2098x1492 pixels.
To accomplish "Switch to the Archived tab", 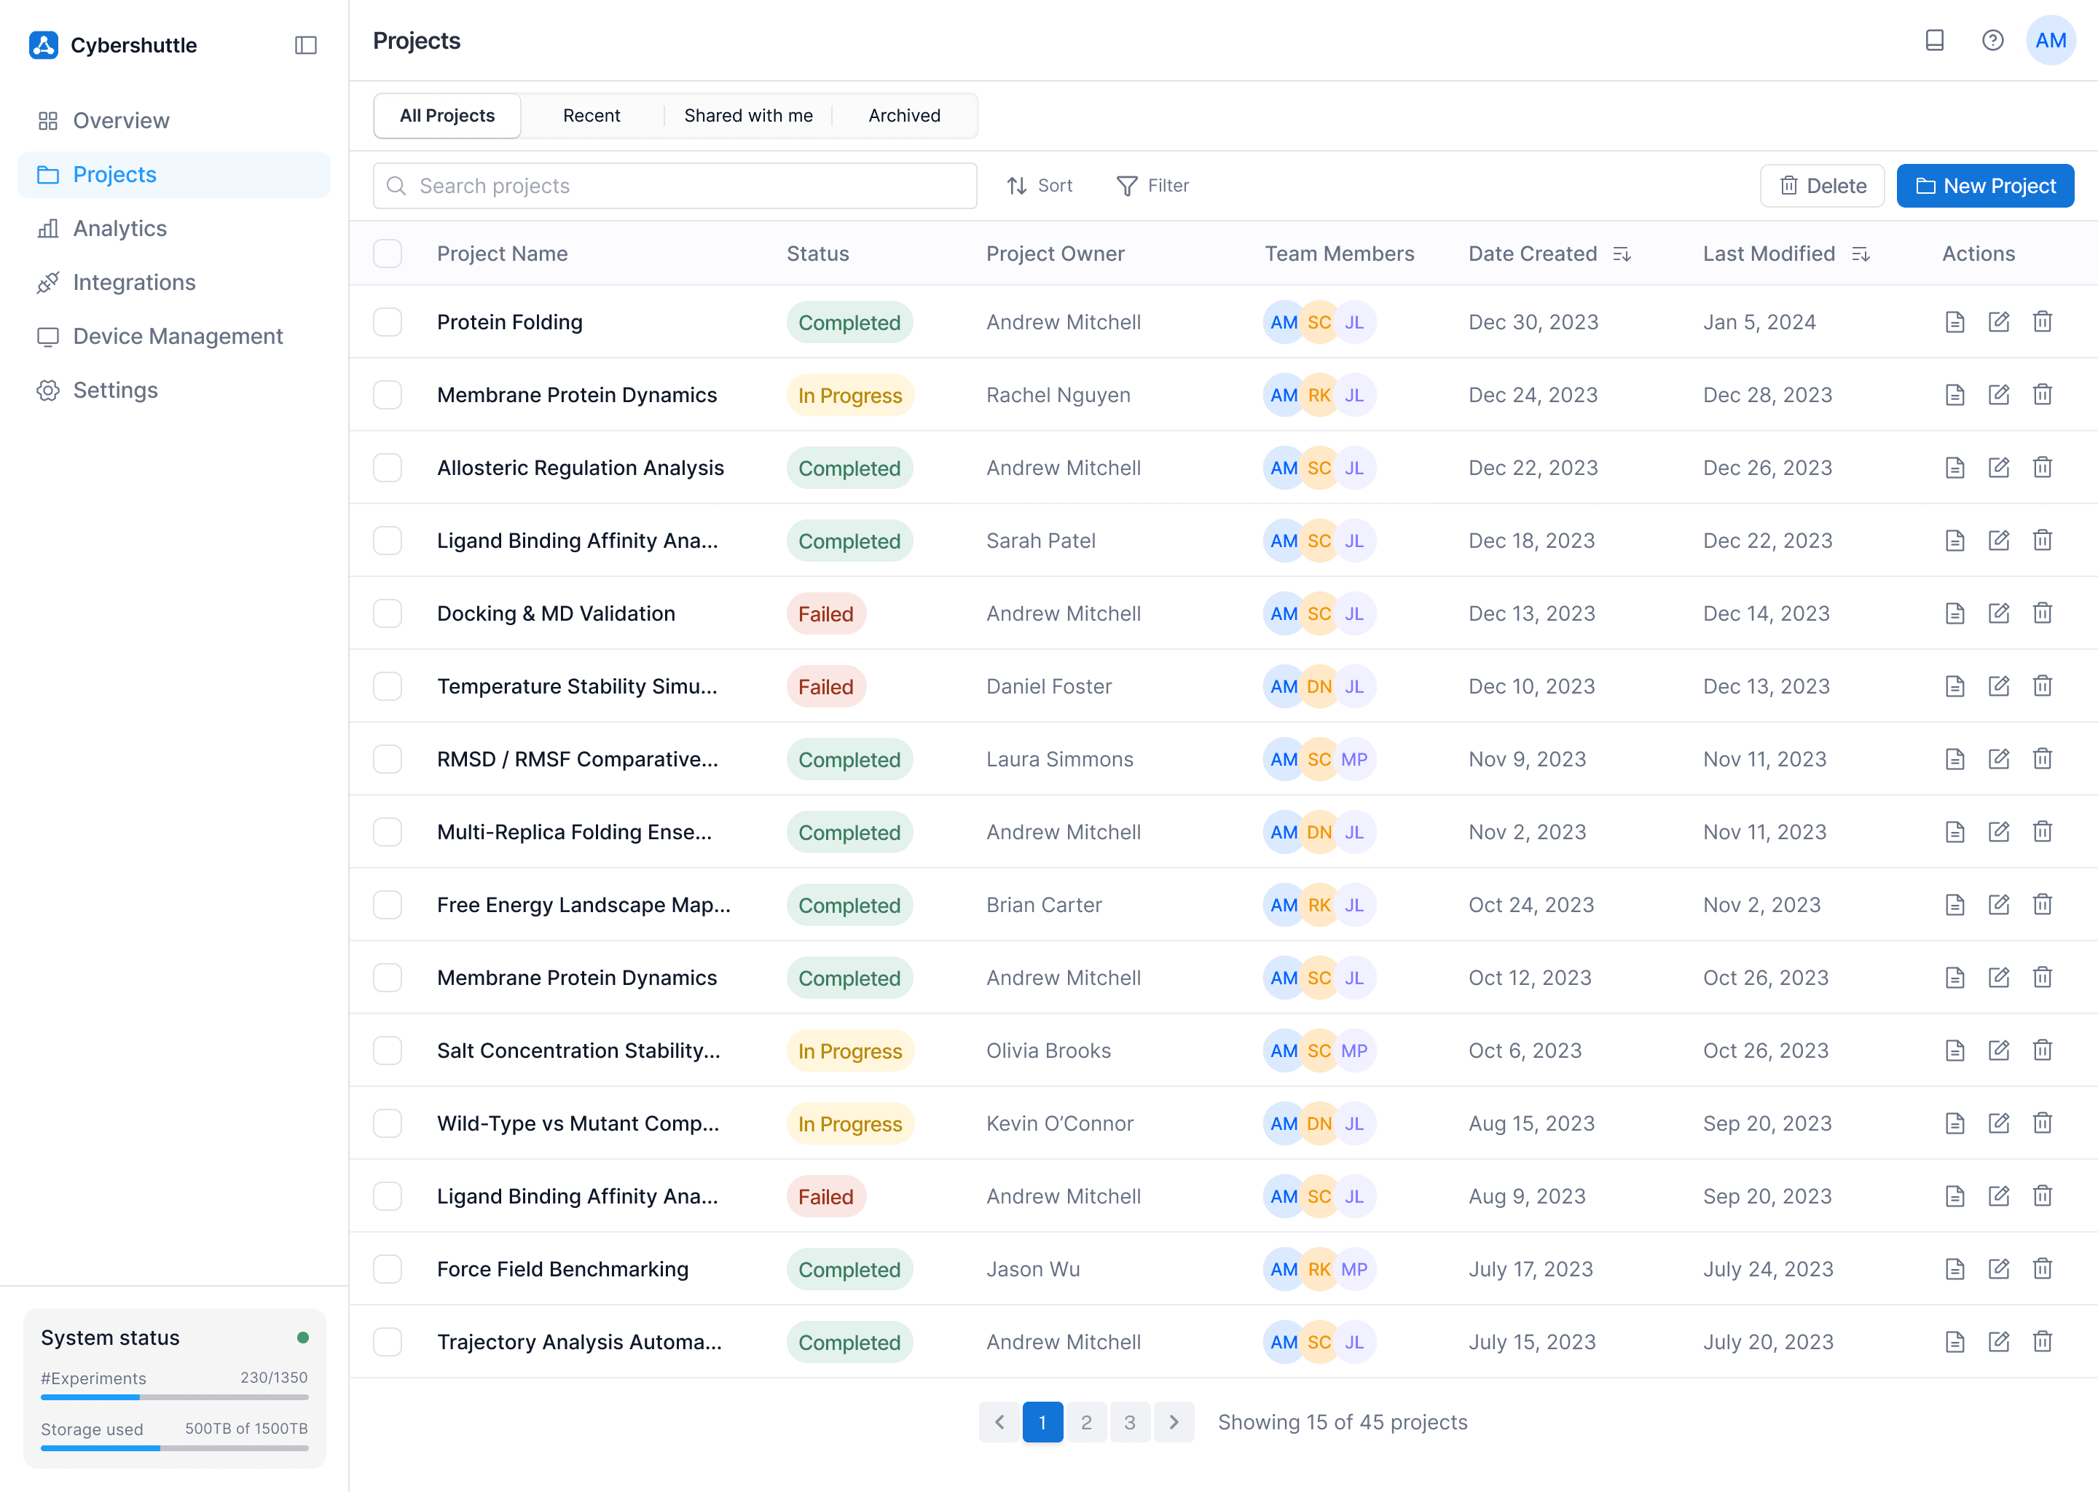I will [904, 116].
